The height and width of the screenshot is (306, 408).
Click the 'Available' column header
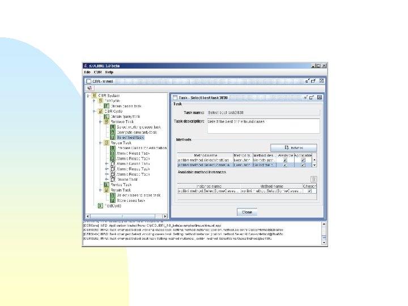pyautogui.click(x=286, y=155)
